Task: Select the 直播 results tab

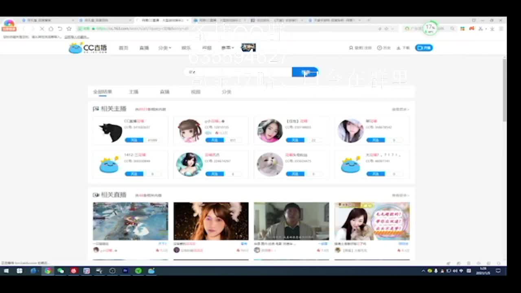Action: tap(165, 92)
